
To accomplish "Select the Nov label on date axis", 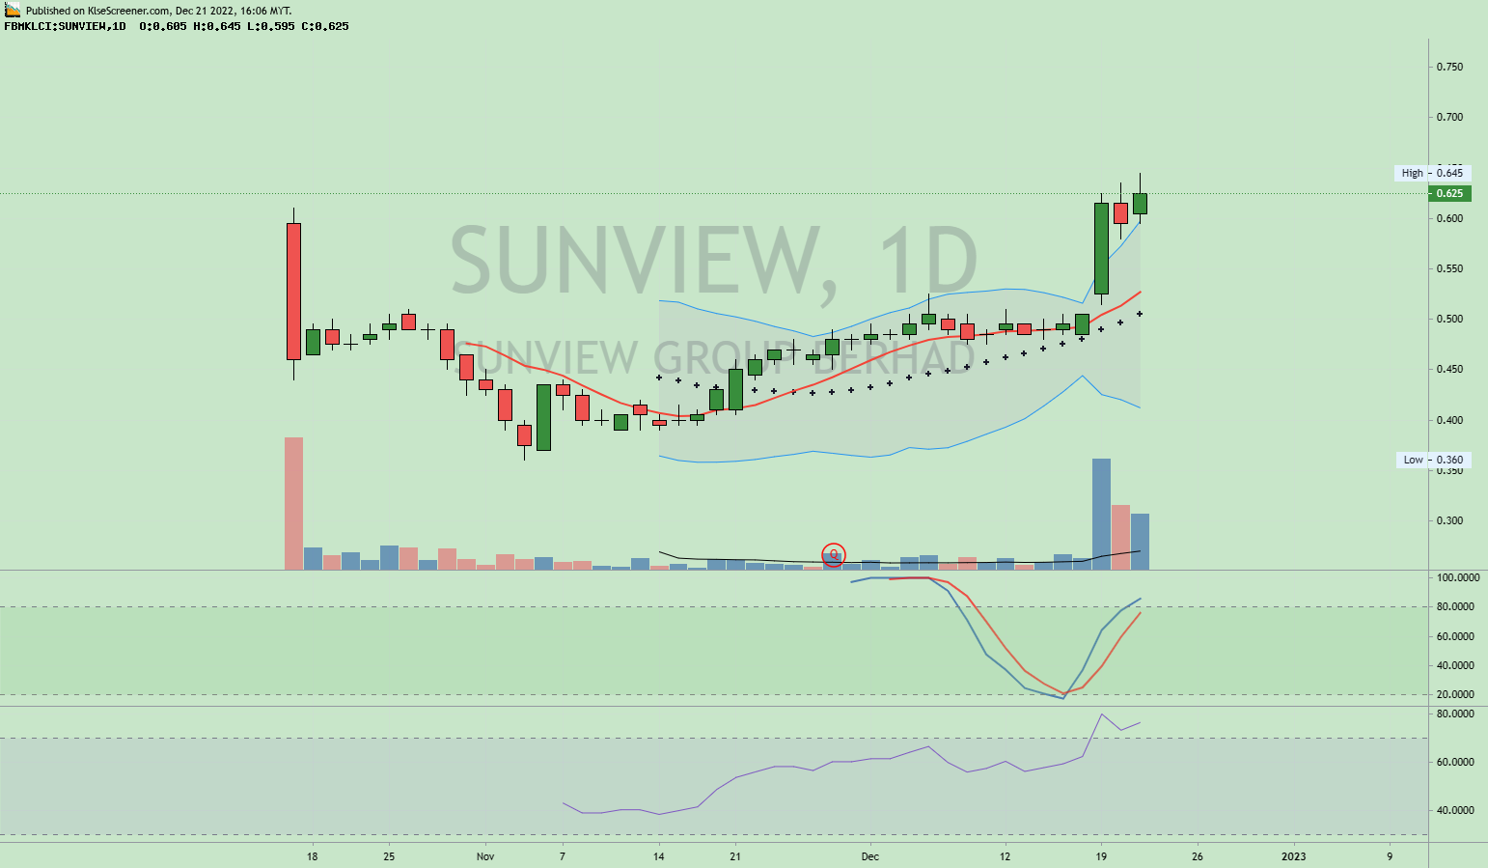I will point(485,856).
